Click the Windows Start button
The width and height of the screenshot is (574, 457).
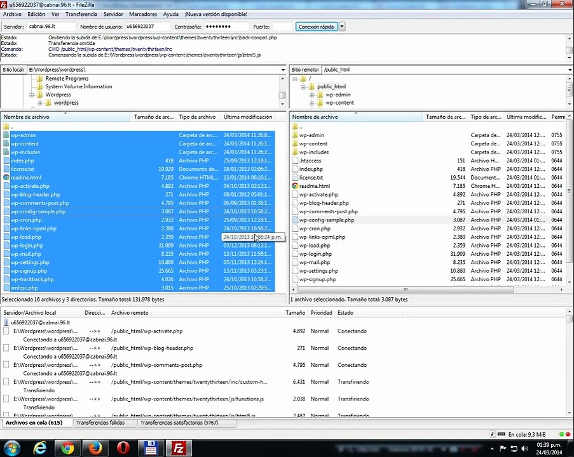11,448
